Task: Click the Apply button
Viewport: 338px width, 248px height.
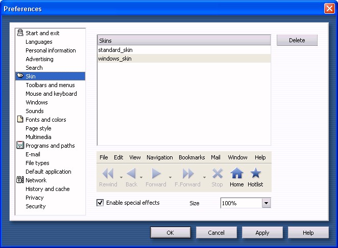Action: [262, 233]
